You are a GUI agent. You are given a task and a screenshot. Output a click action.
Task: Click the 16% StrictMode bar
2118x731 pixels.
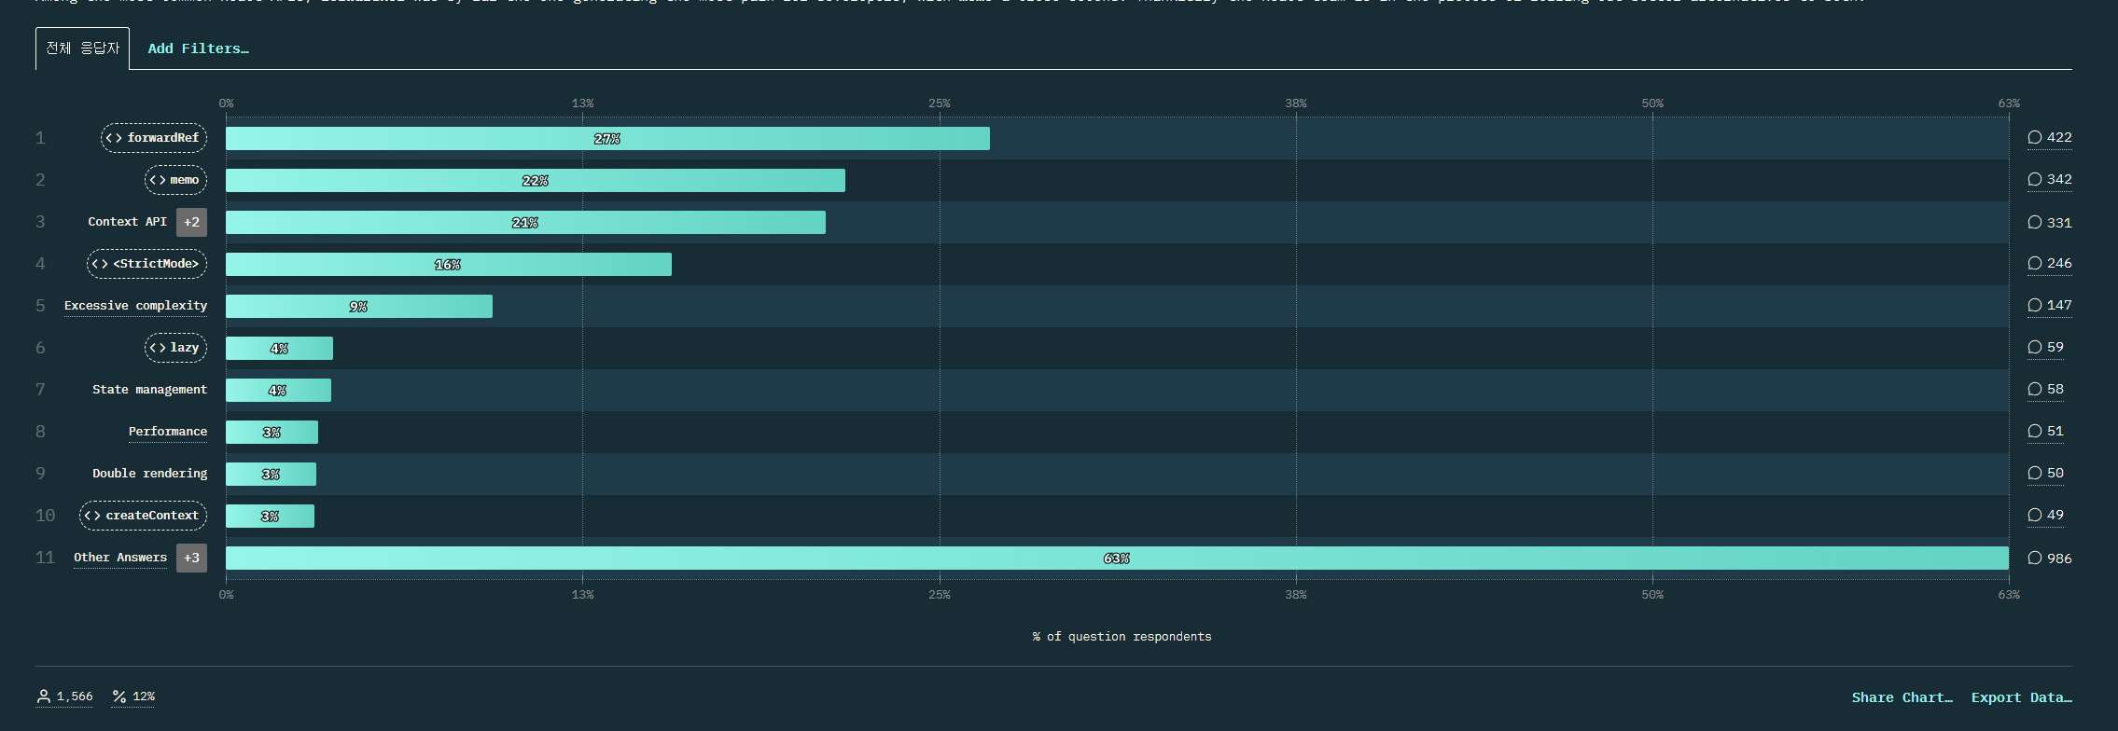pyautogui.click(x=449, y=265)
